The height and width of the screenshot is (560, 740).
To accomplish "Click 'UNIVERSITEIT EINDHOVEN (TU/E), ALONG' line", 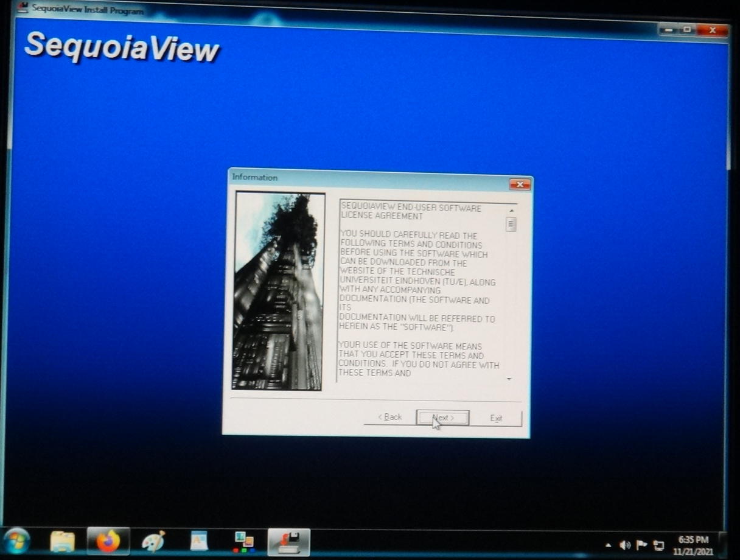I will point(417,282).
